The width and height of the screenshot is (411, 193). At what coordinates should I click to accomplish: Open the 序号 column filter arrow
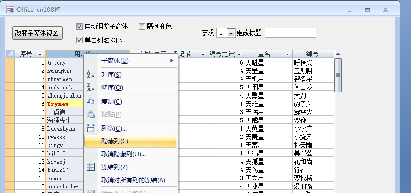tap(40, 54)
